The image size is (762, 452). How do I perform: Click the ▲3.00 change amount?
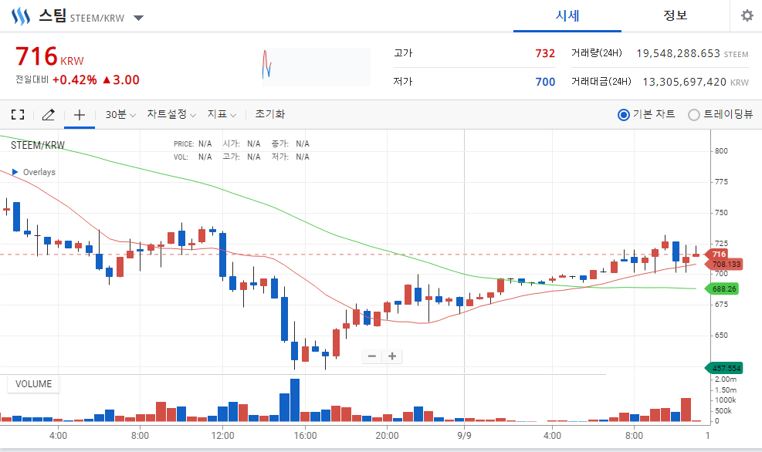click(x=121, y=79)
